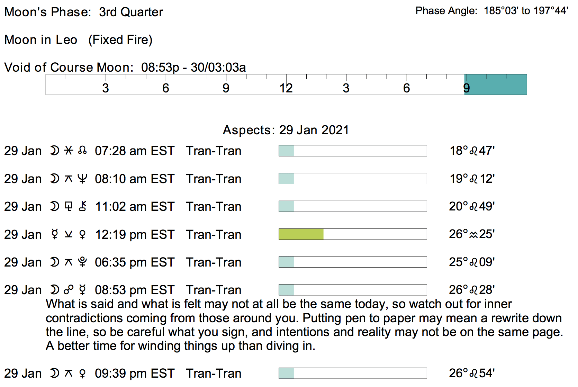This screenshot has width=578, height=387.
Task: Click the 06:35 pm EST time entry
Action: click(135, 262)
